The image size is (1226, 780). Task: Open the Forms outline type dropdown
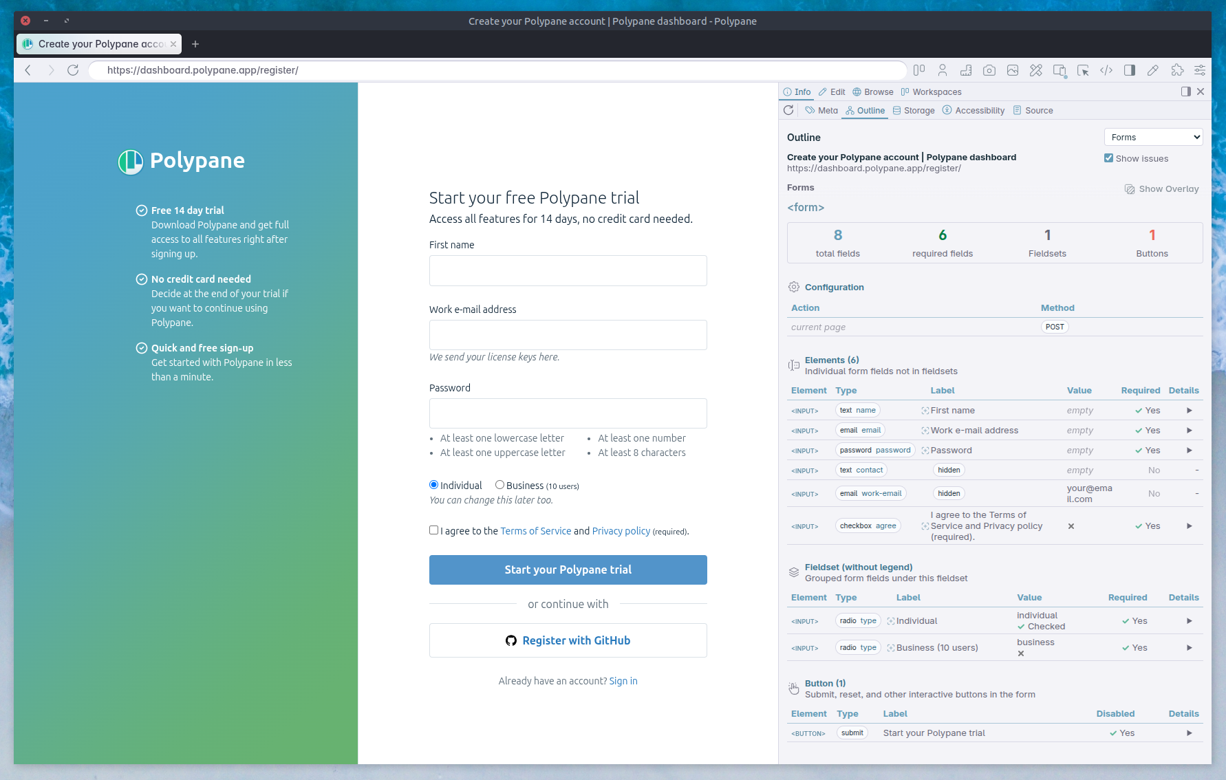coord(1154,137)
